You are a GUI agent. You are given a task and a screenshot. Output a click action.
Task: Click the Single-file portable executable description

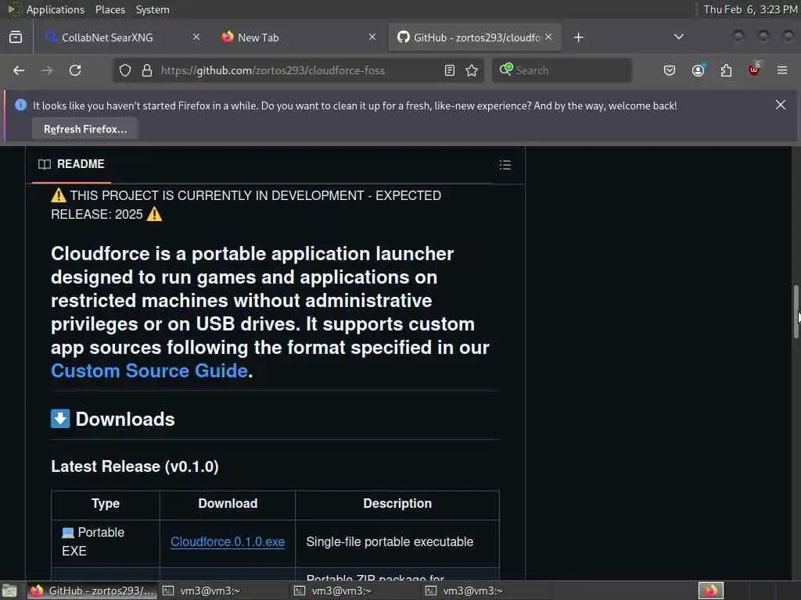tap(390, 542)
